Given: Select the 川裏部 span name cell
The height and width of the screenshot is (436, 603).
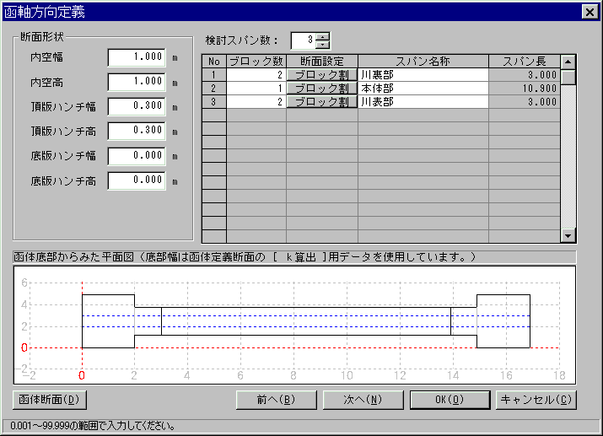Looking at the screenshot, I should pyautogui.click(x=423, y=74).
